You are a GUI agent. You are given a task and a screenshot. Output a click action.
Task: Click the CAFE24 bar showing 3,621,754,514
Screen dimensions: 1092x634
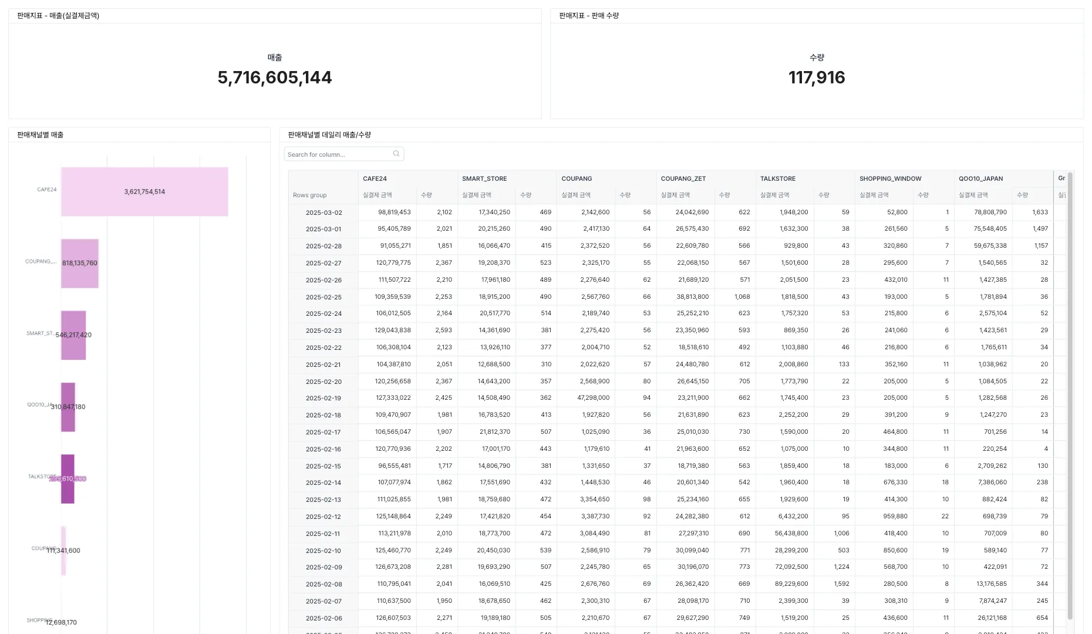[x=144, y=192]
